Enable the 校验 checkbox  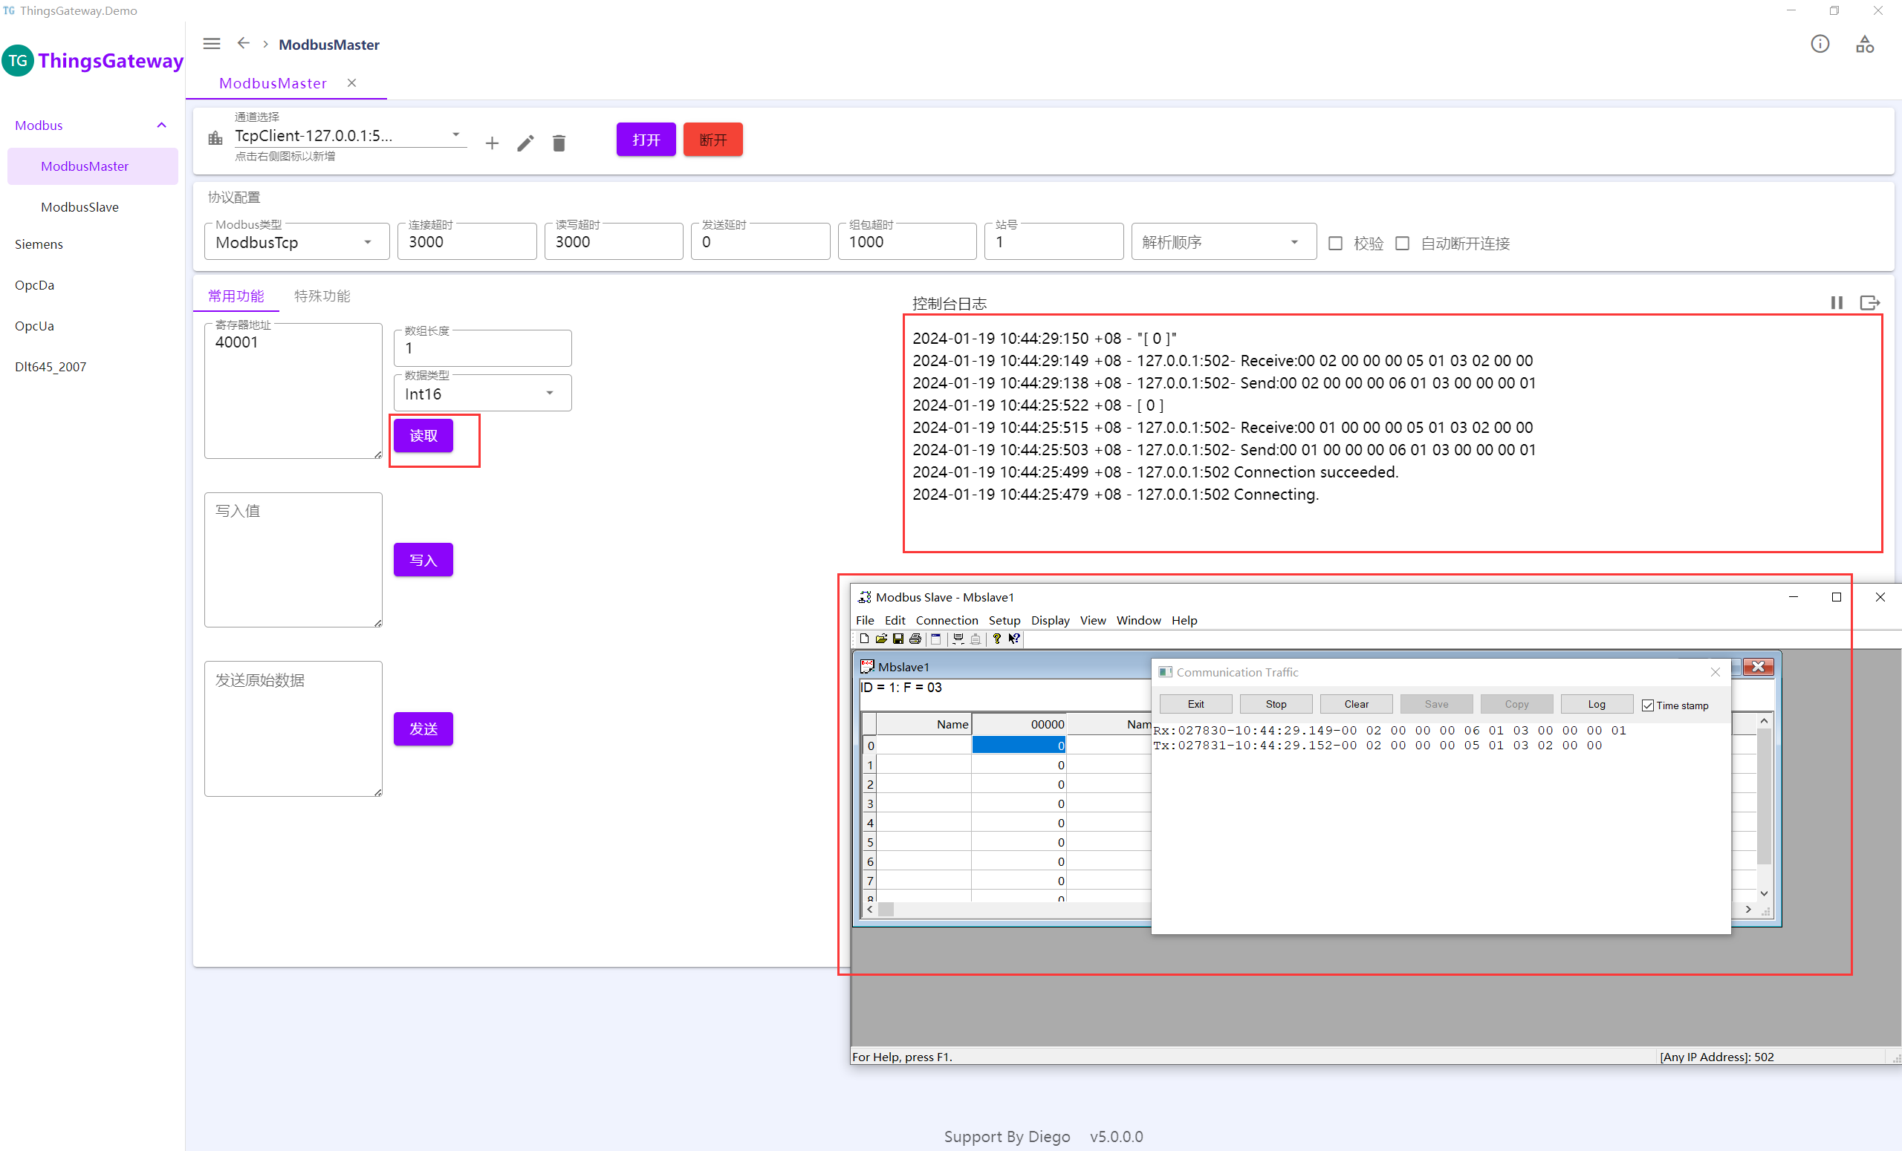point(1335,243)
